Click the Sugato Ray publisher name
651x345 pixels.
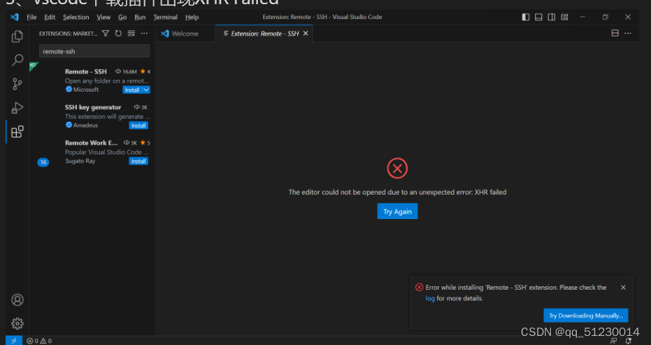point(80,161)
